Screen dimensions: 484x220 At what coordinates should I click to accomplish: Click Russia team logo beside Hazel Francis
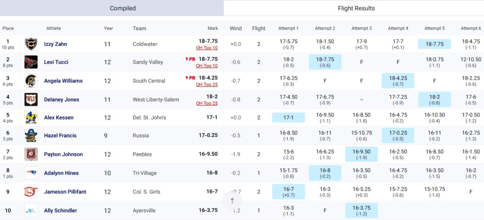[31, 135]
